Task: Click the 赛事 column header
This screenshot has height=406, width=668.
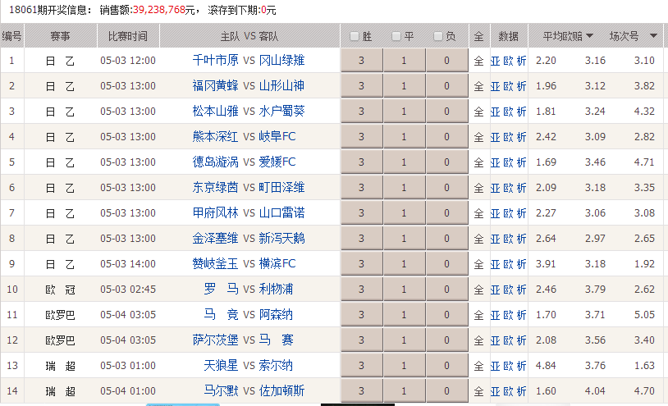Action: tap(61, 36)
